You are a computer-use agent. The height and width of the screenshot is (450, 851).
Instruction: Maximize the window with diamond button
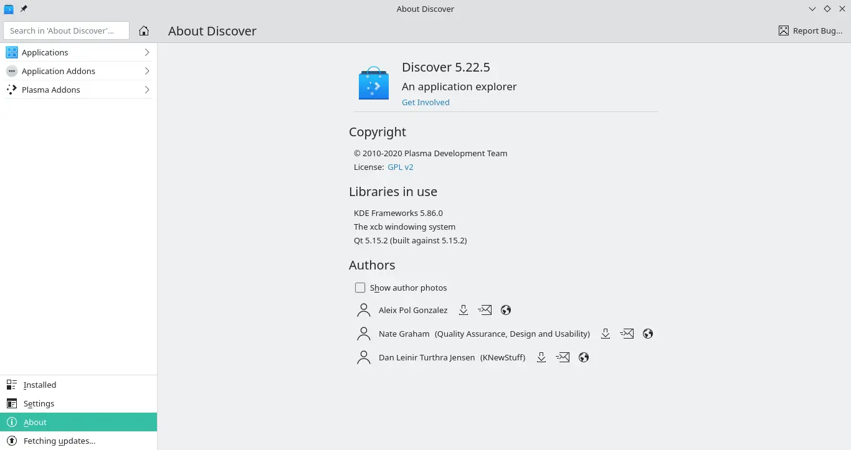tap(827, 9)
